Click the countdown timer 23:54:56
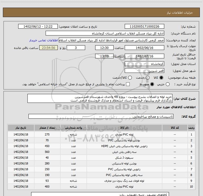The height and width of the screenshot is (196, 203). point(49,48)
